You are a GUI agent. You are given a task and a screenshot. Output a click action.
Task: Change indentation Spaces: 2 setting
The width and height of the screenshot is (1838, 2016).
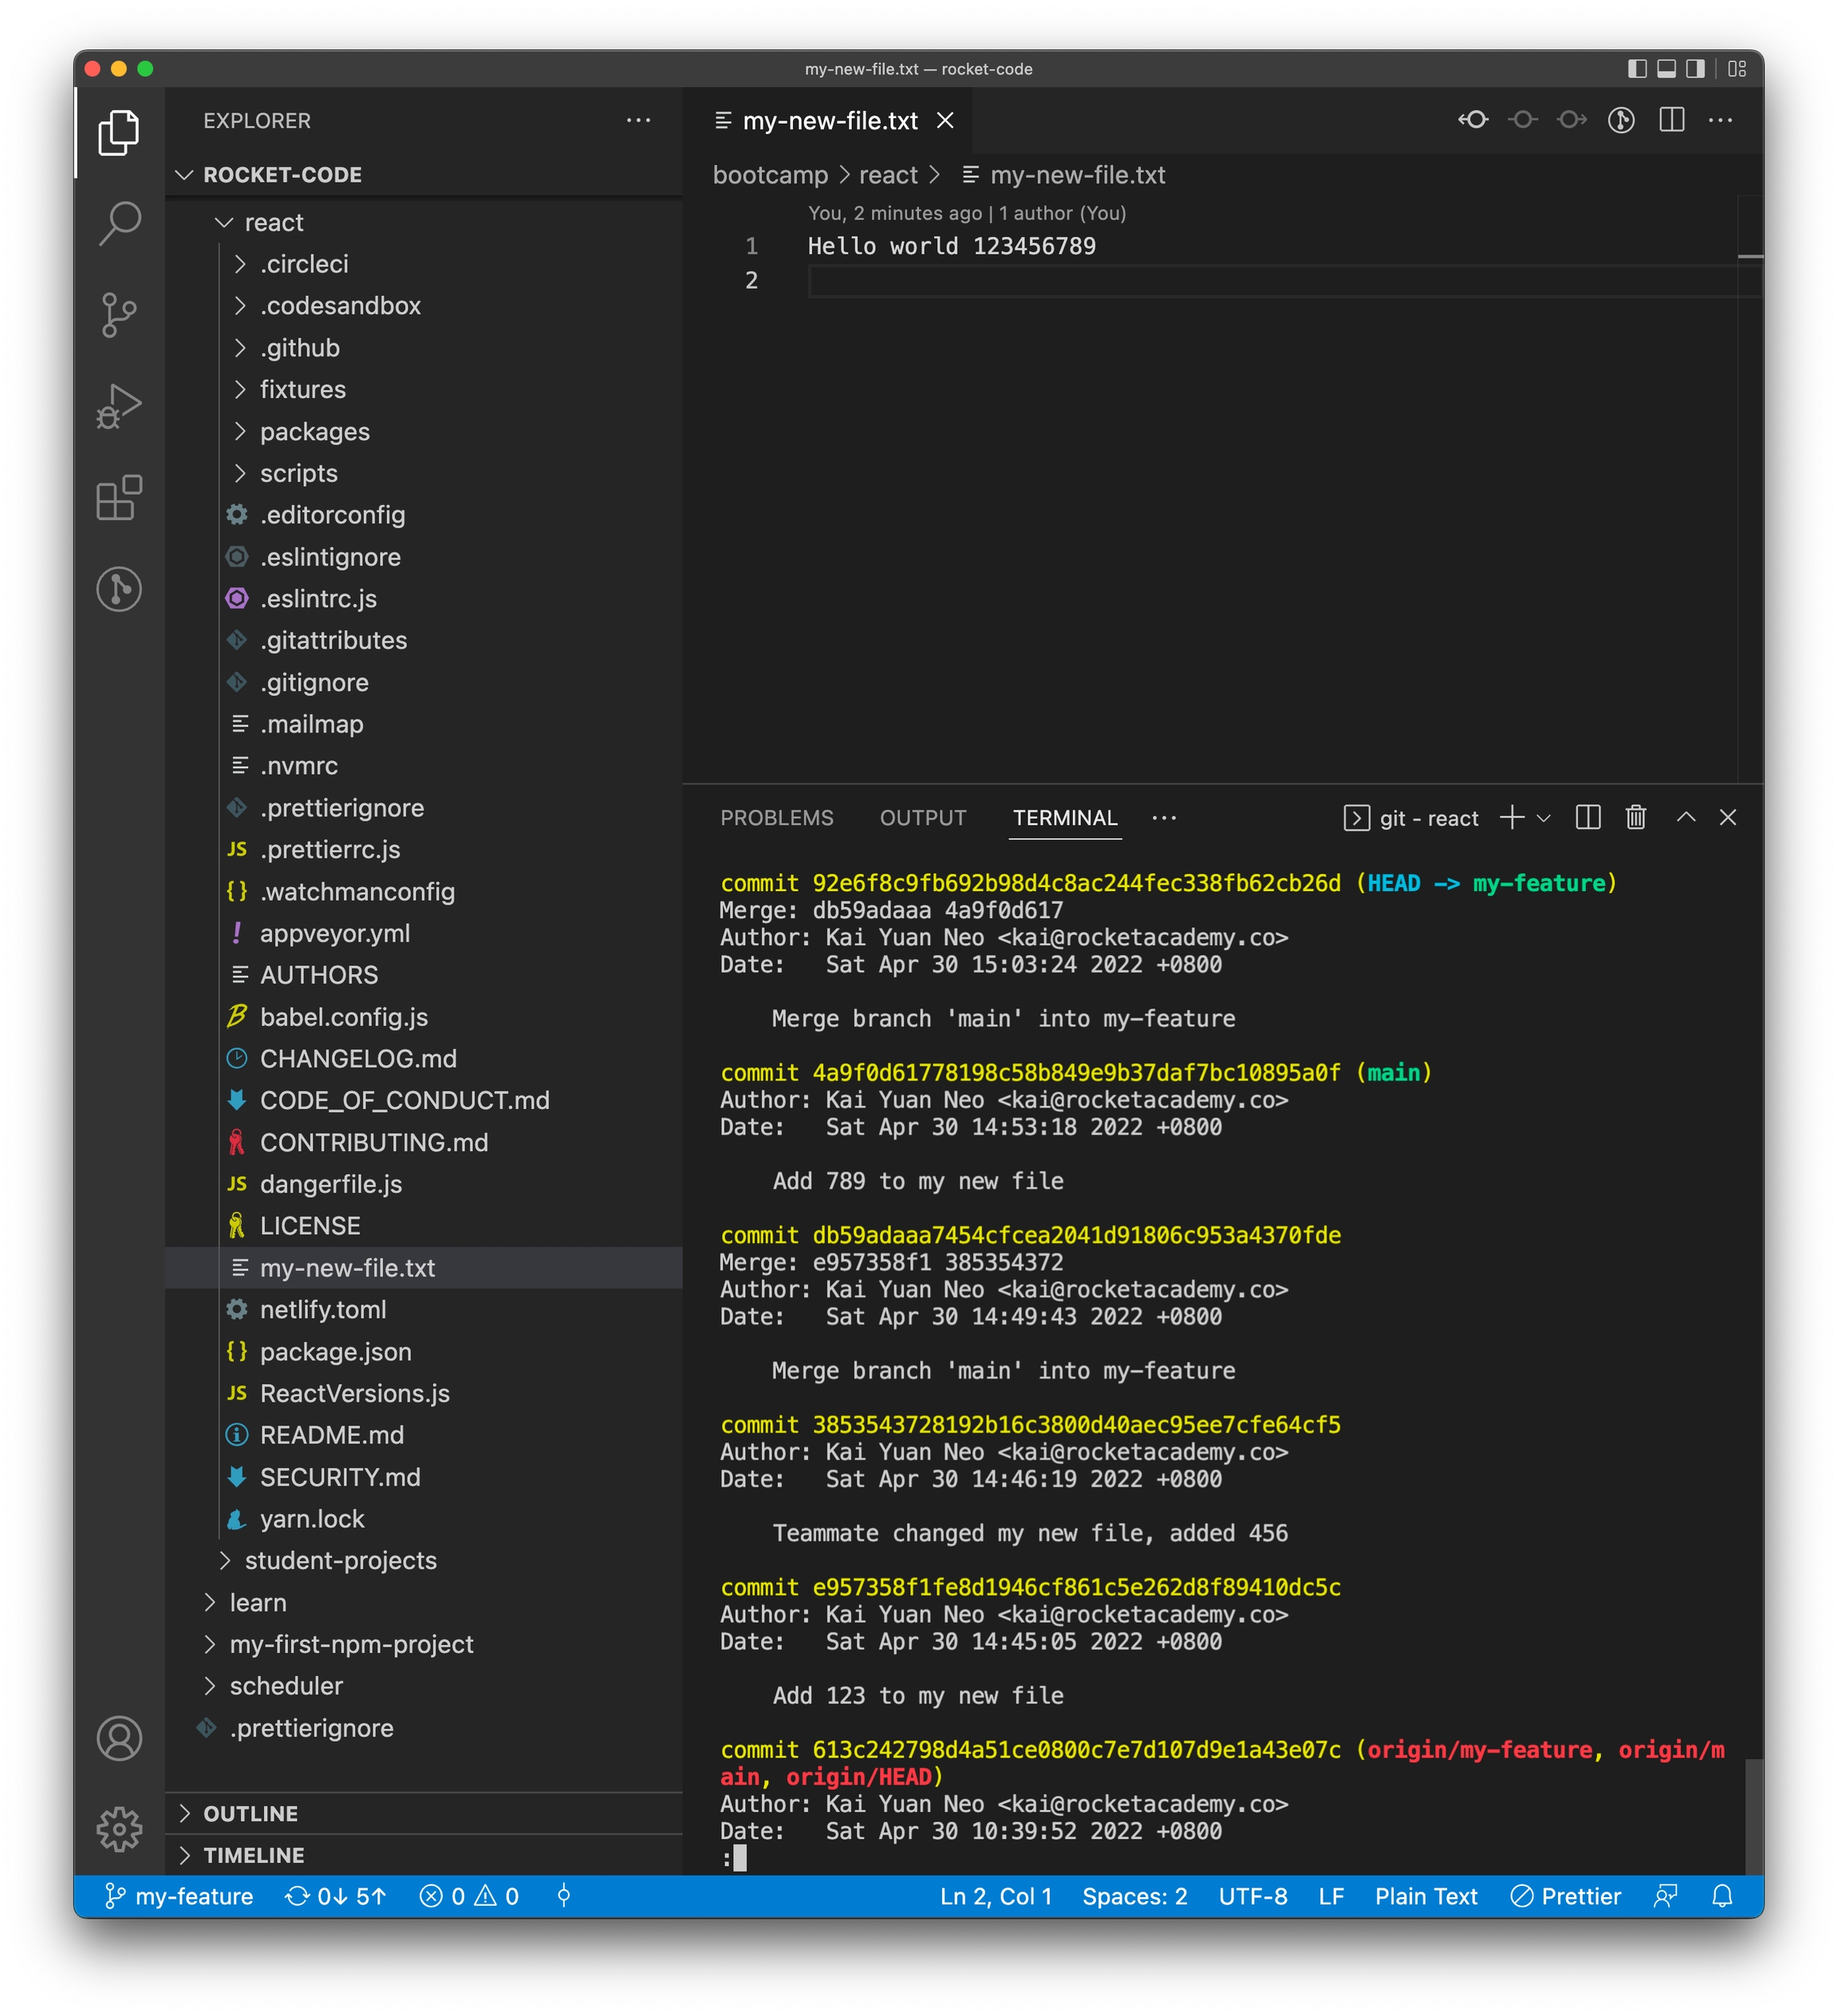[1135, 1896]
